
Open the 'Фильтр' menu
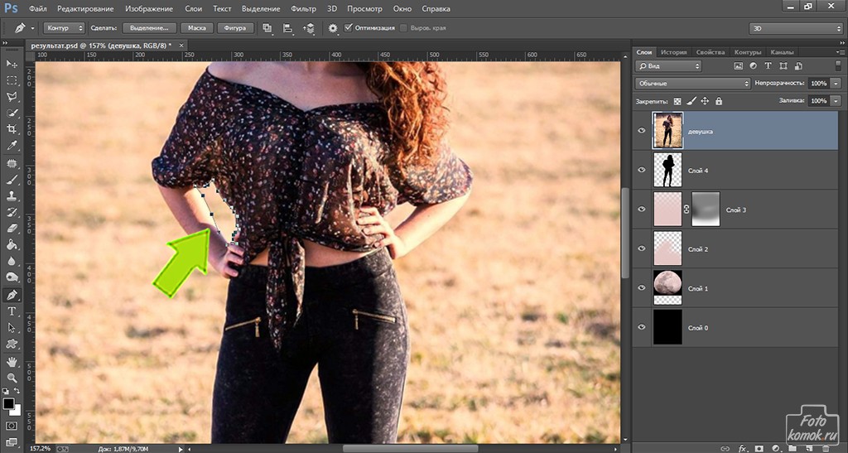(x=304, y=8)
